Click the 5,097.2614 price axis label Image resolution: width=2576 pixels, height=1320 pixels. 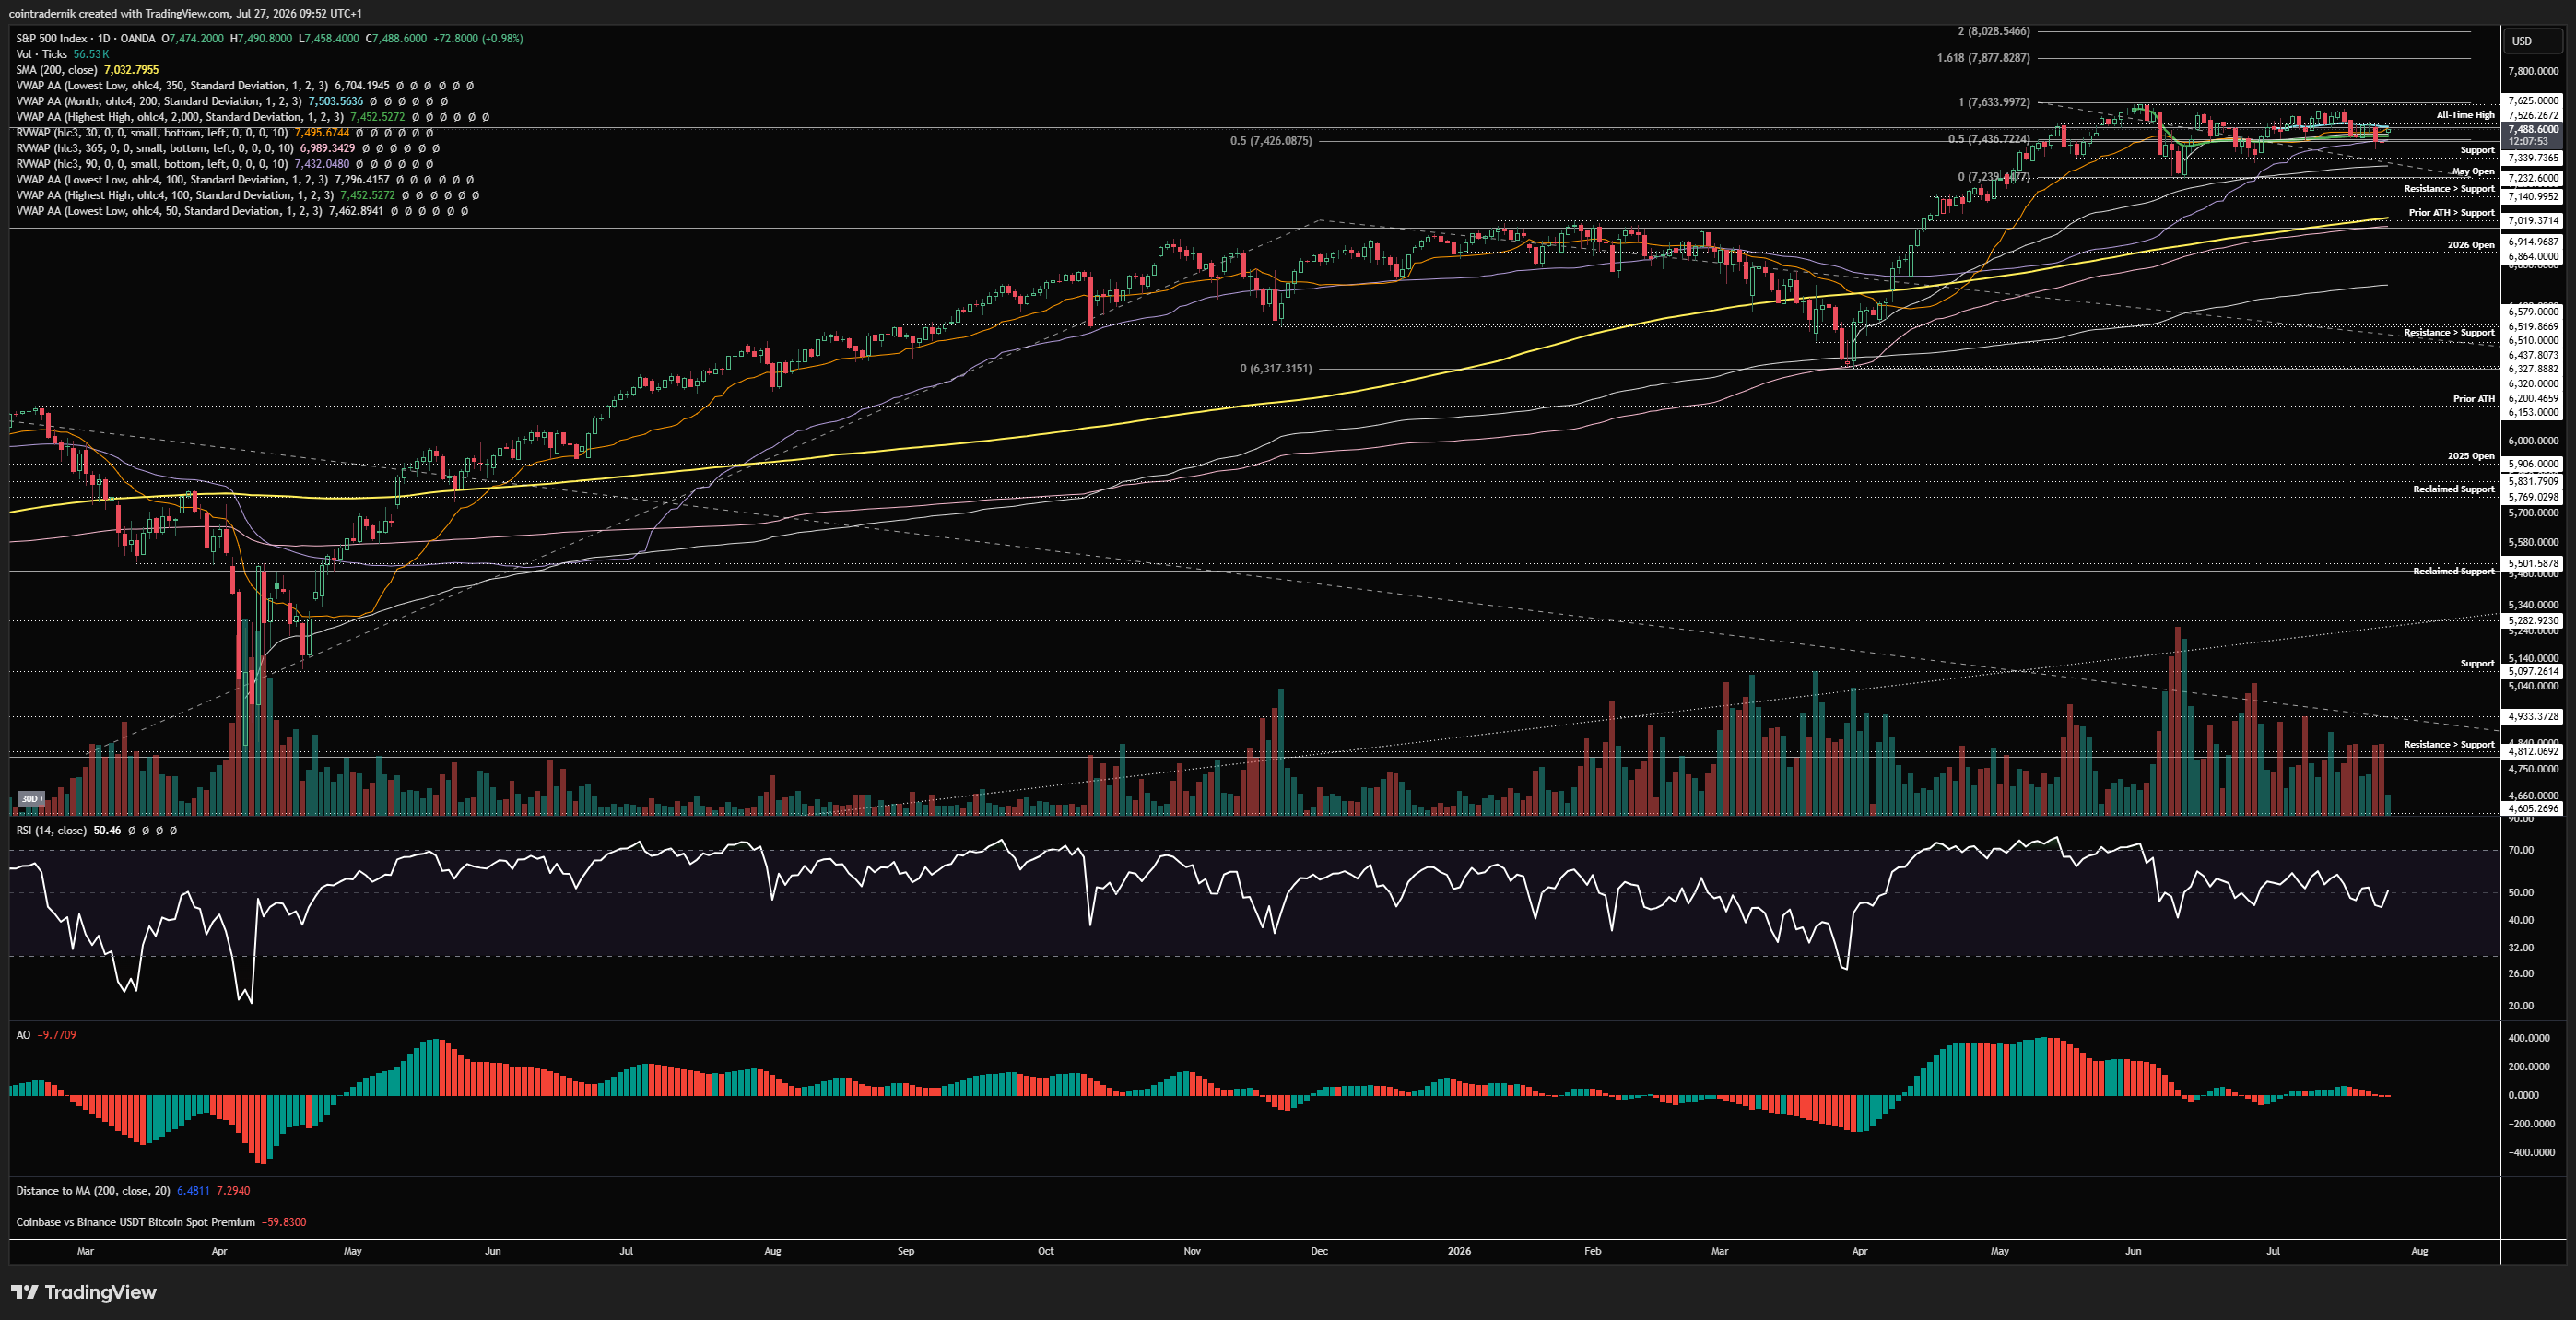tap(2533, 671)
